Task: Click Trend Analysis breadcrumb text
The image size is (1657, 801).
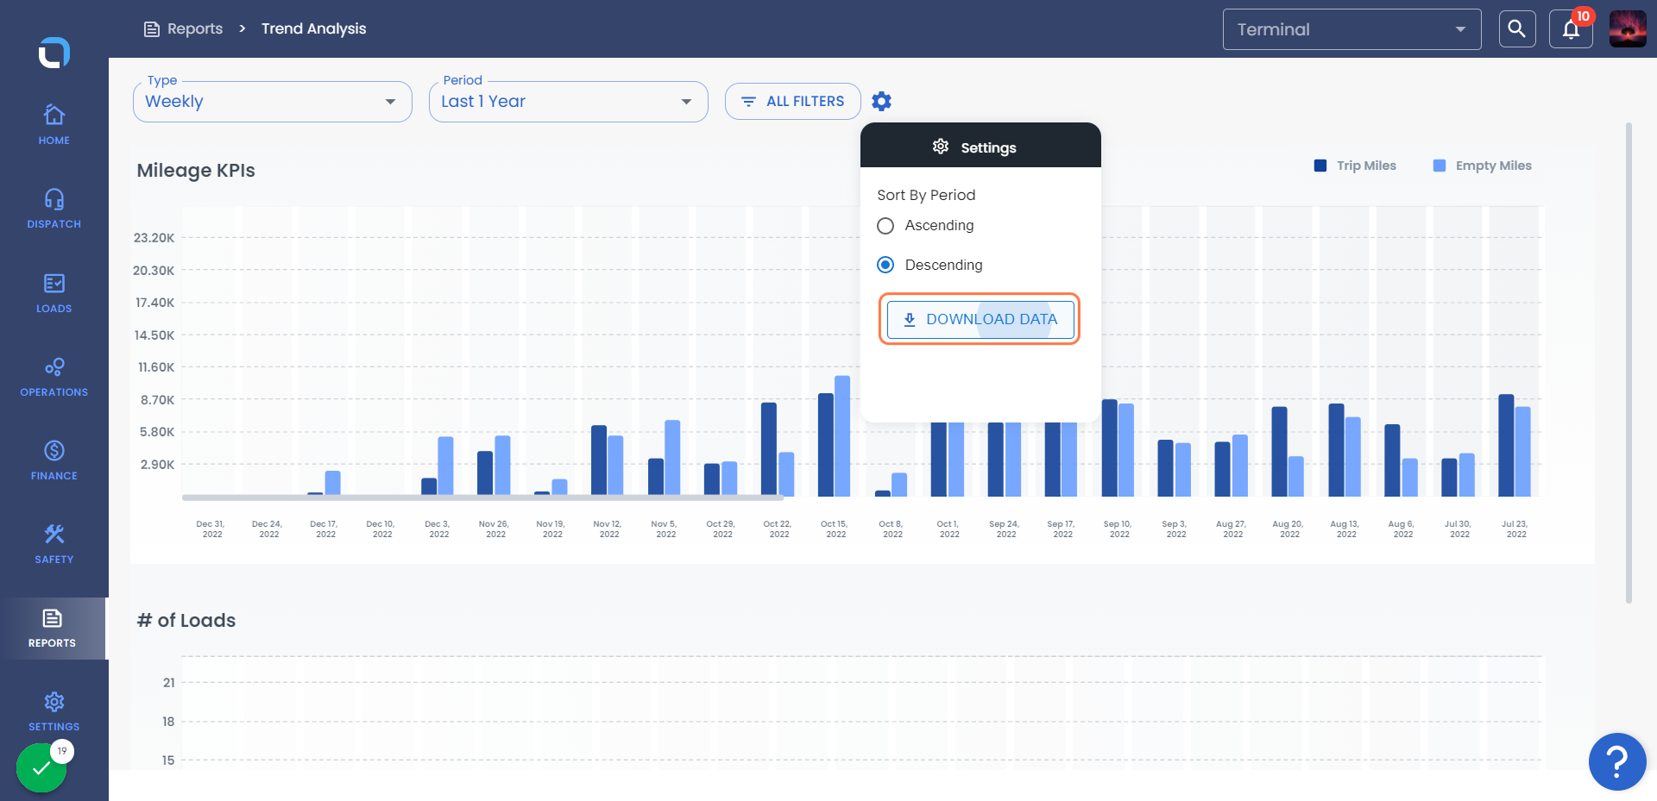Action: (314, 28)
